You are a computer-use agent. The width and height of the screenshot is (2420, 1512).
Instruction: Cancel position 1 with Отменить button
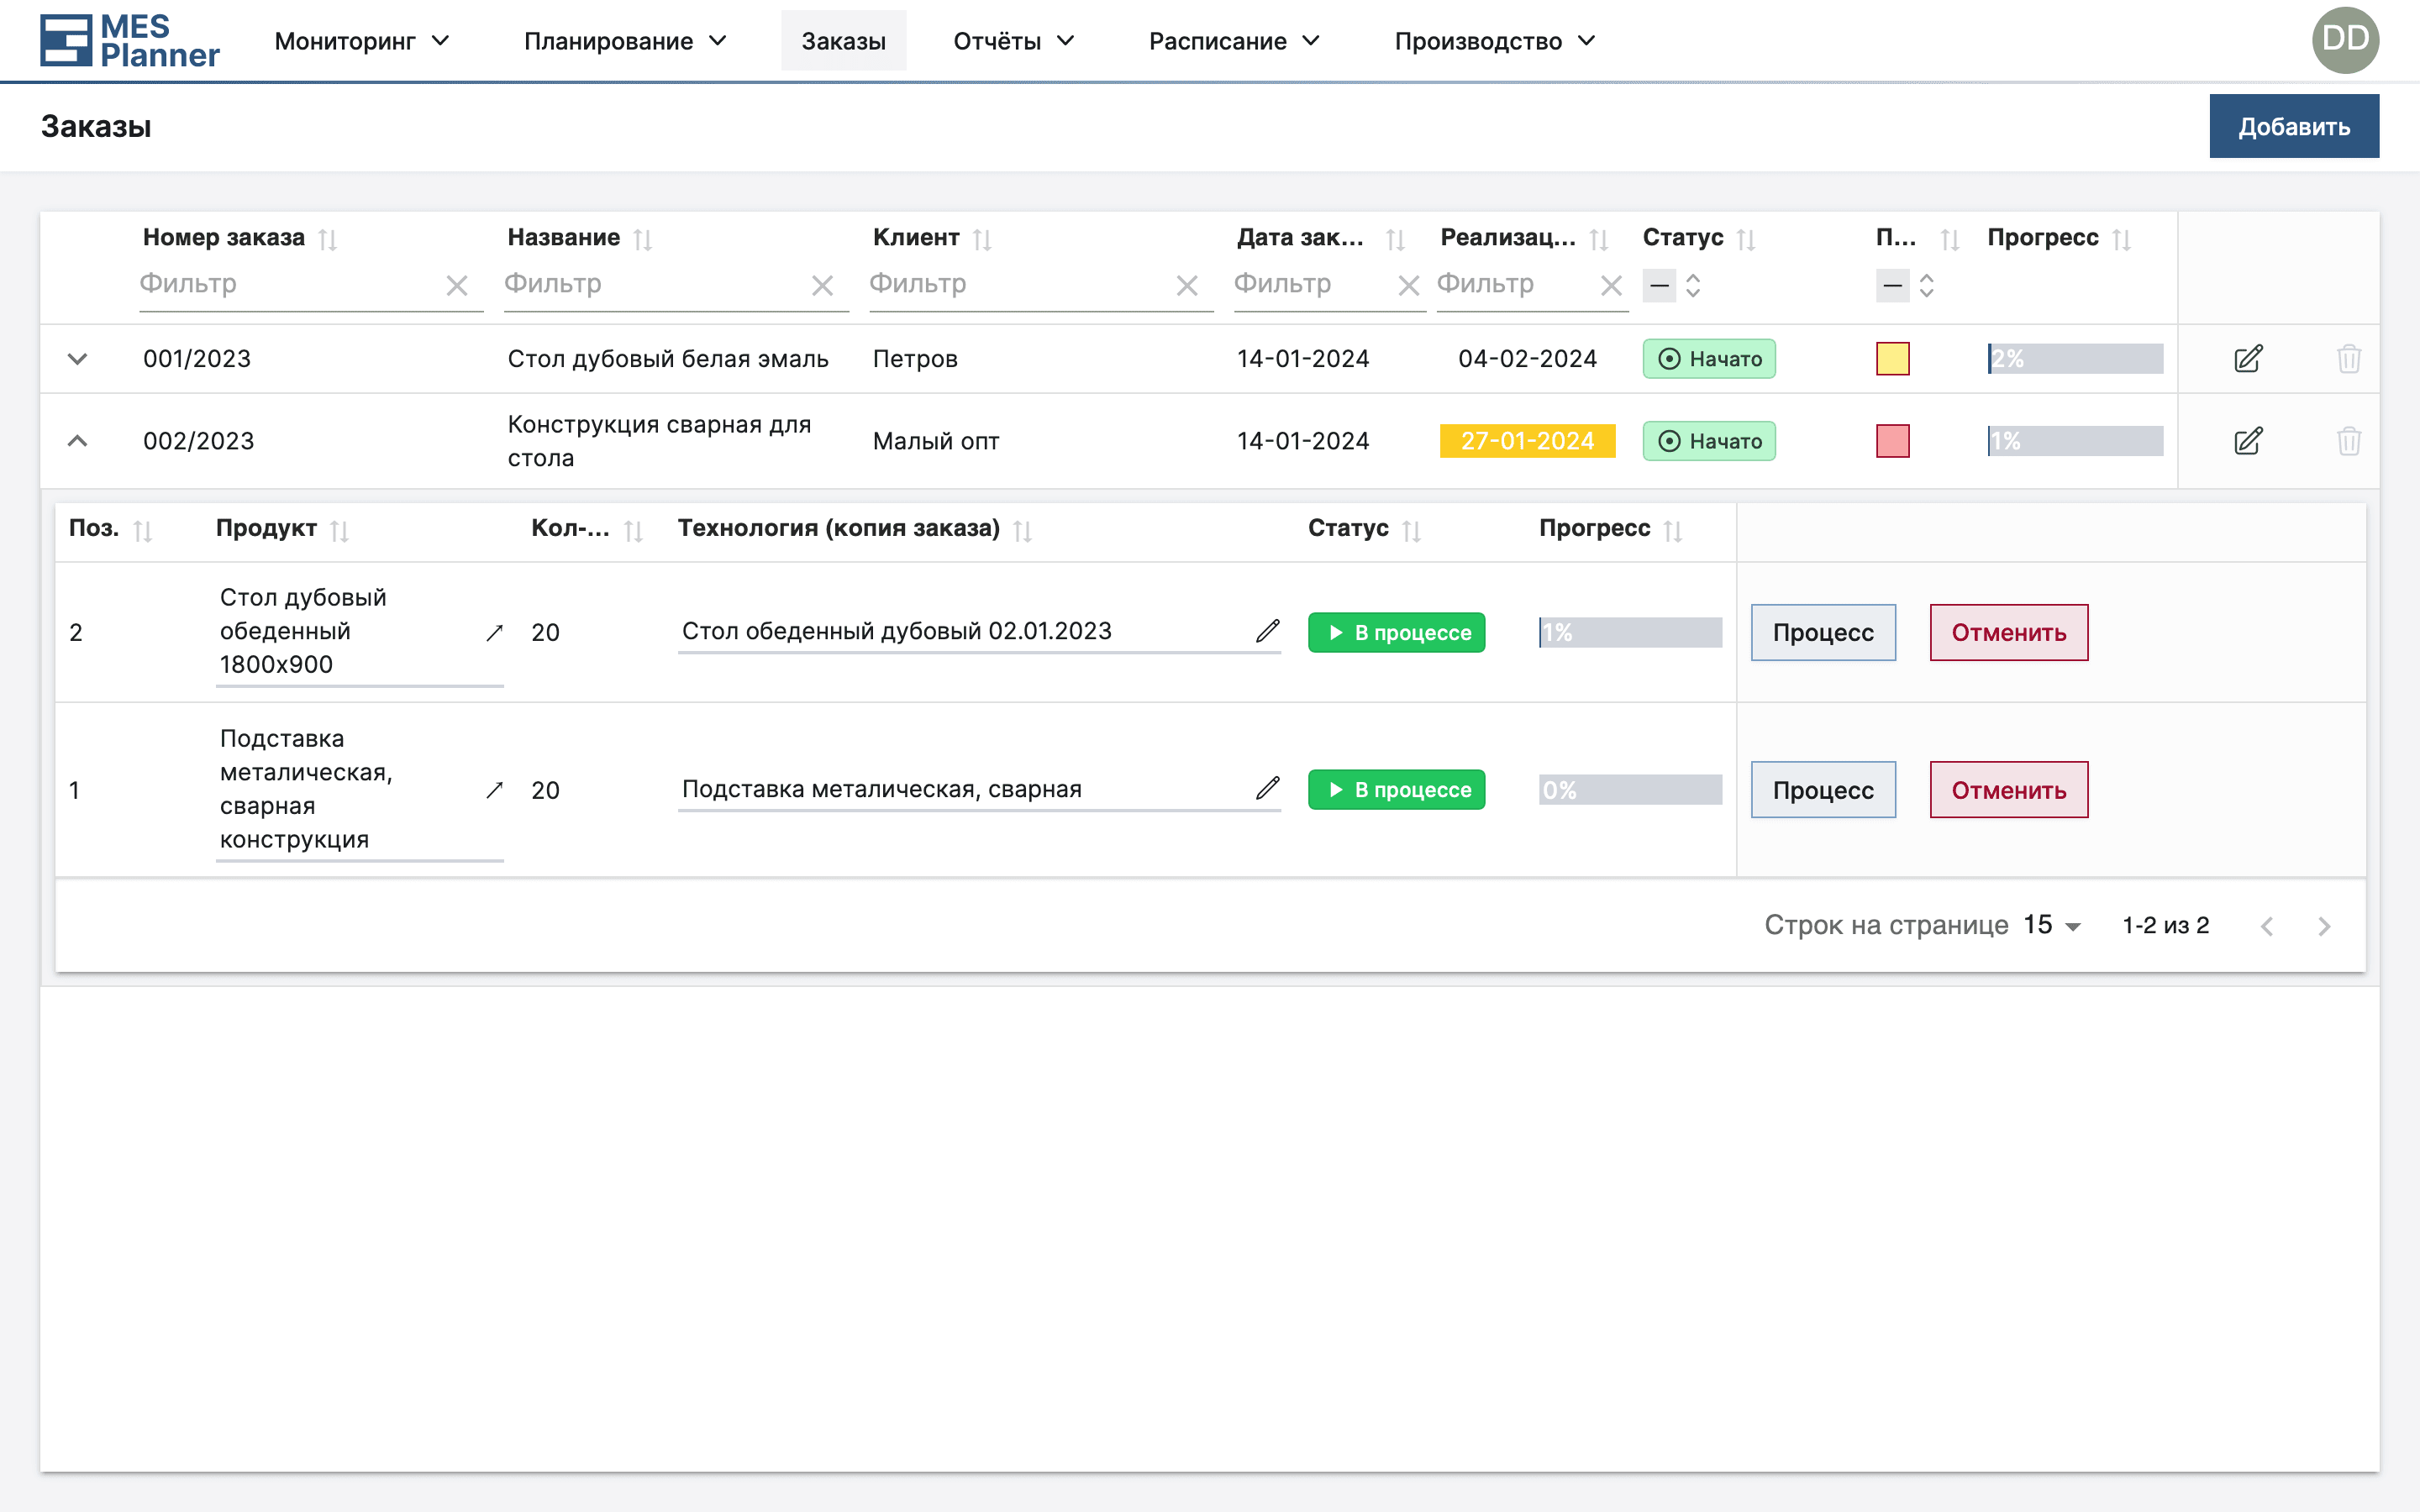[x=2008, y=789]
